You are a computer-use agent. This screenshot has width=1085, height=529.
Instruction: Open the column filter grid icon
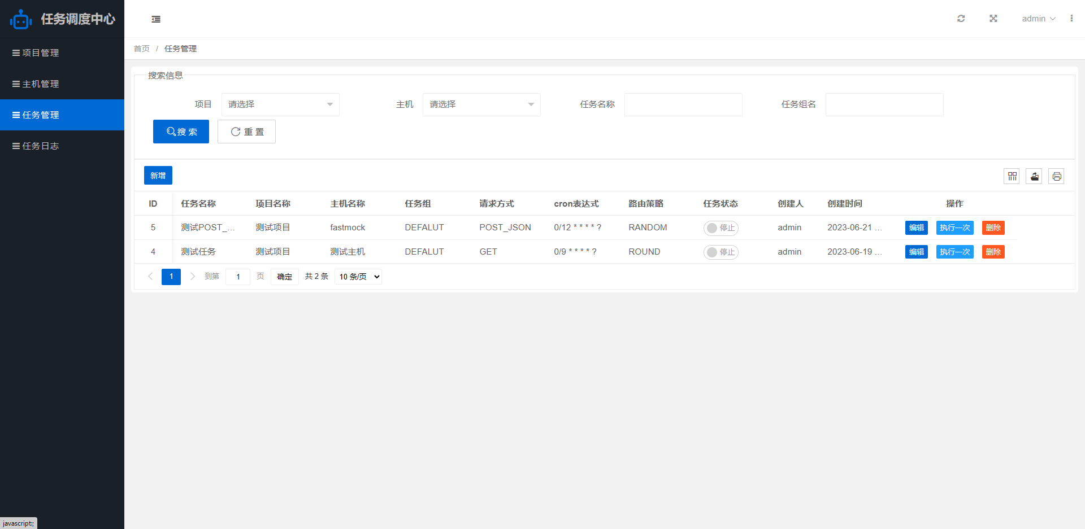1012,176
